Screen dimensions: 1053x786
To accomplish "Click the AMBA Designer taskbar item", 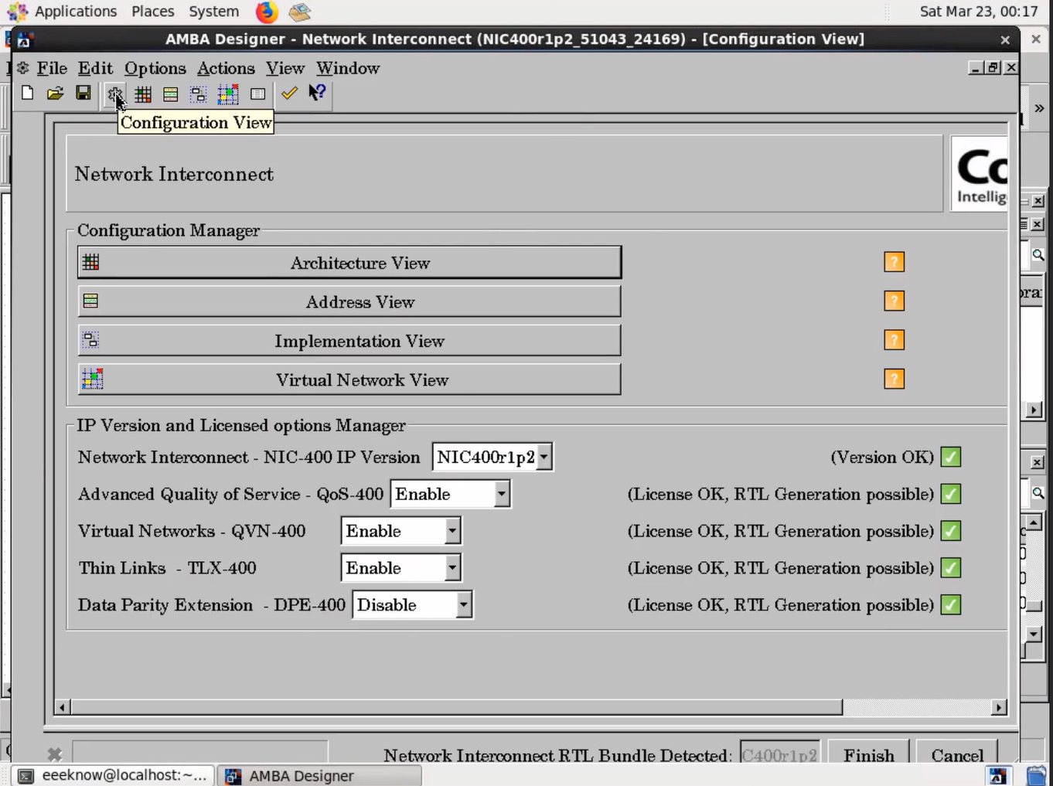I will pos(320,775).
